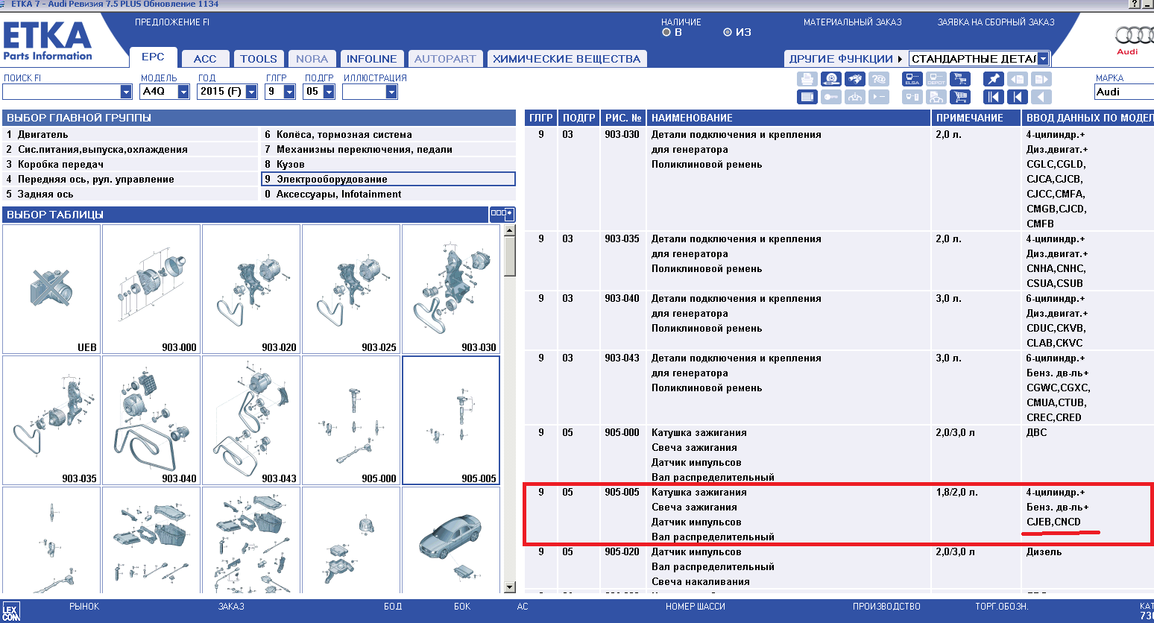Open the ГЛГР dropdown showing 9
This screenshot has height=623, width=1154.
click(x=290, y=92)
